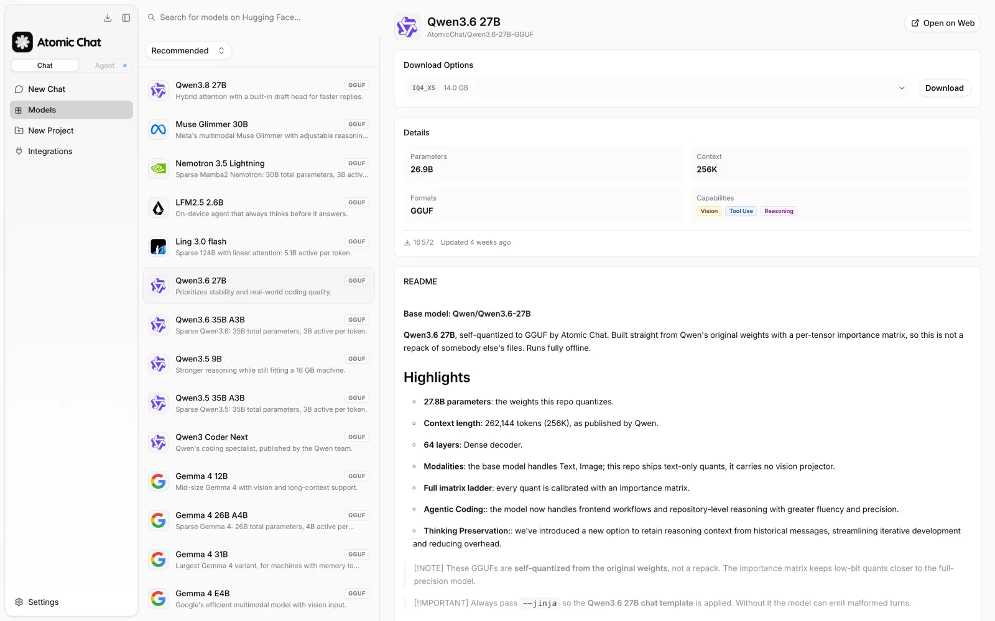Screen dimensions: 995x621
Task: Click the Highlights heading in README
Action: 437,378
